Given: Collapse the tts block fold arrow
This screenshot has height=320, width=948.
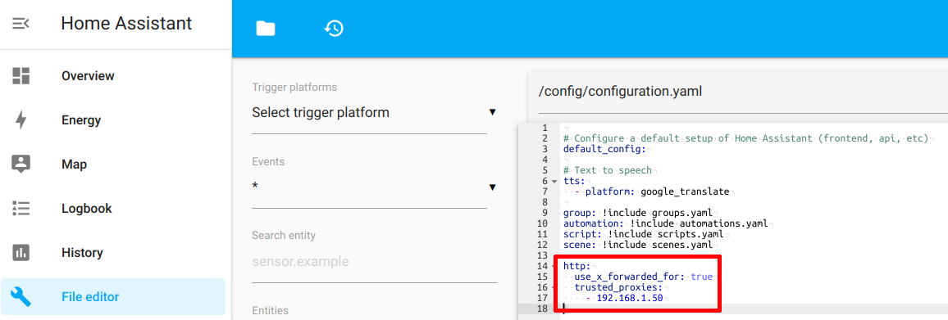Looking at the screenshot, I should point(554,182).
